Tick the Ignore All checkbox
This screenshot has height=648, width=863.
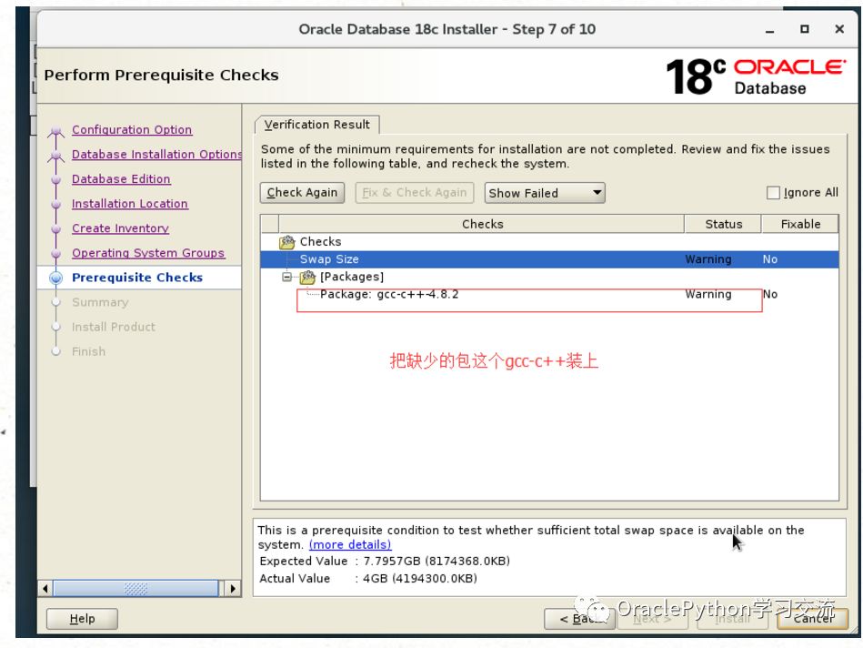773,192
